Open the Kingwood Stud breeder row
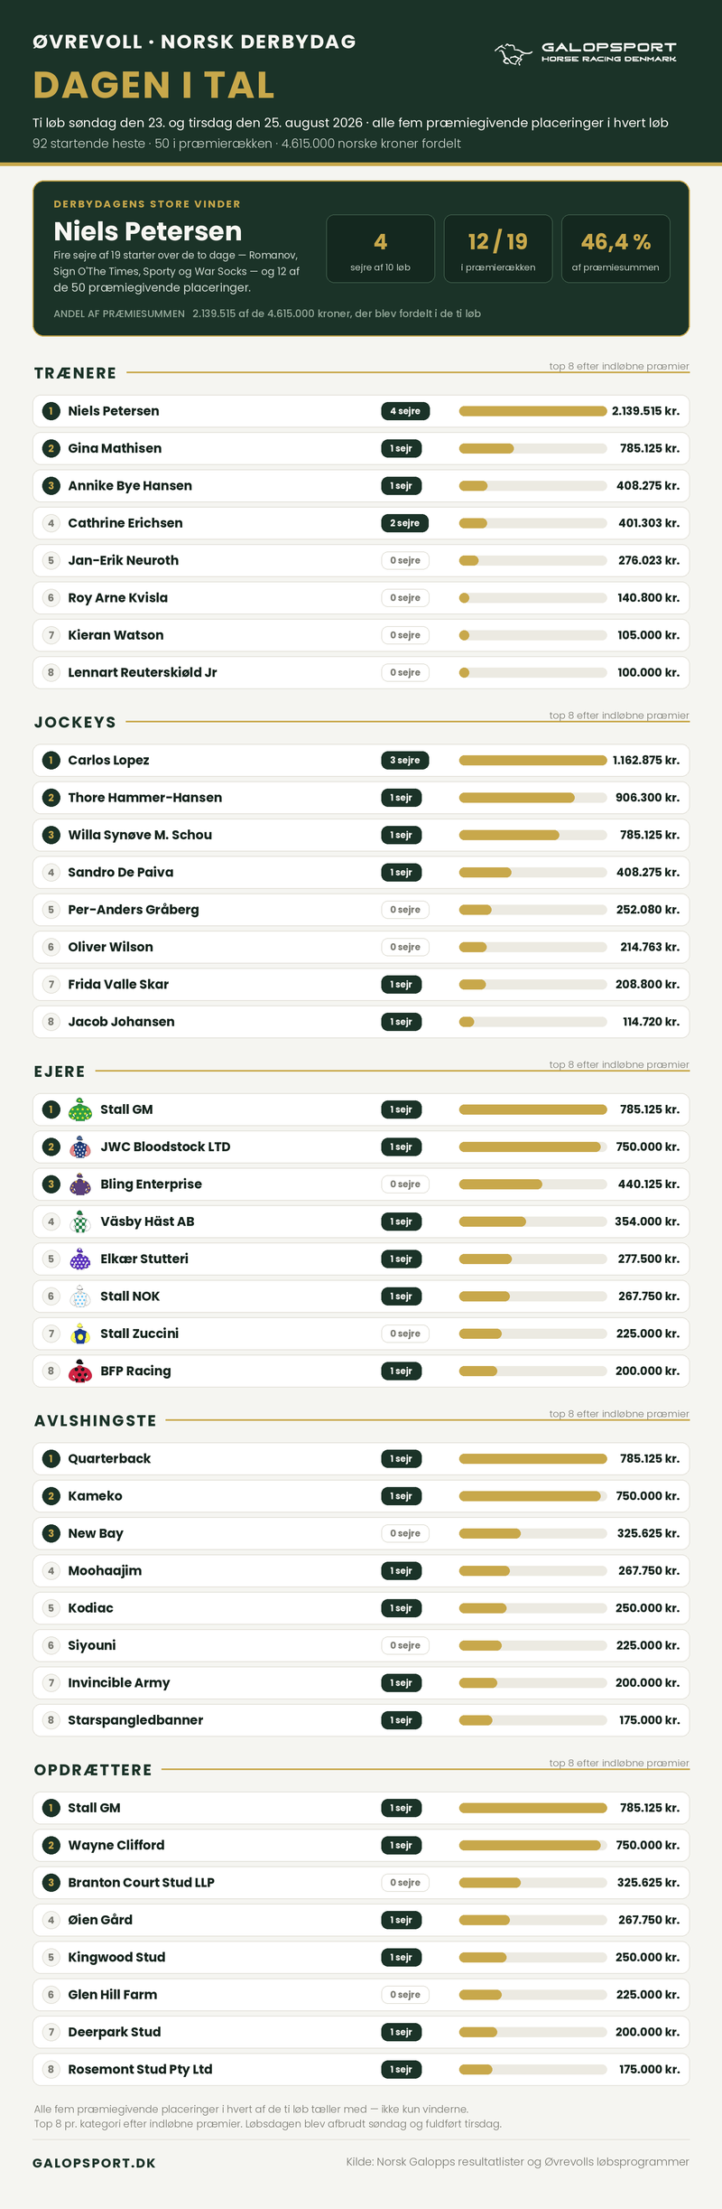The width and height of the screenshot is (722, 2209). pos(361,1957)
